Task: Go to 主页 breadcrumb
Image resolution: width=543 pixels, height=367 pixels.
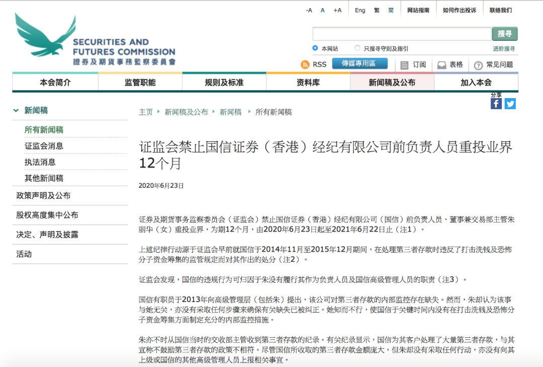Action: [x=145, y=112]
